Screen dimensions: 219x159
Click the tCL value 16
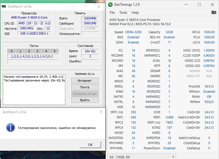(133, 50)
